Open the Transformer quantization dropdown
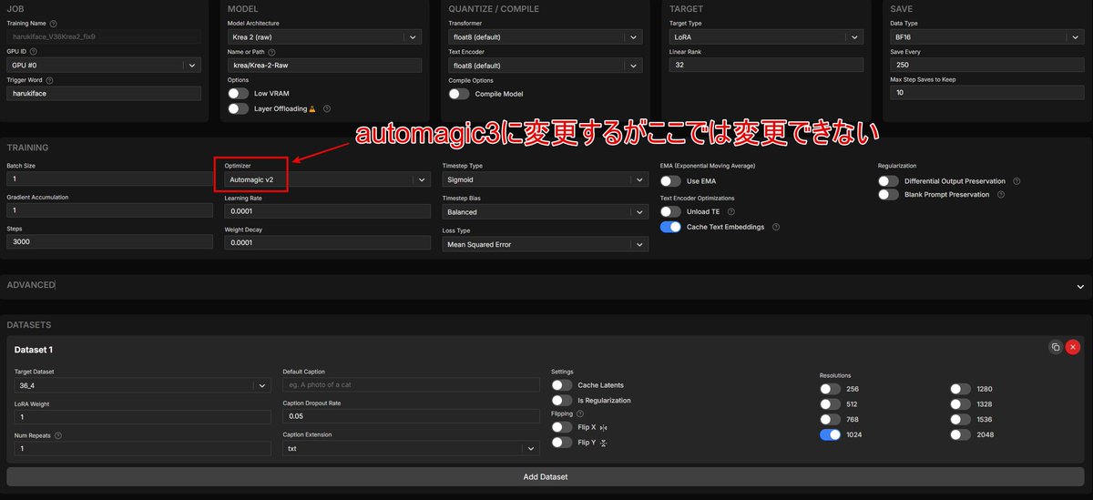 (x=546, y=37)
